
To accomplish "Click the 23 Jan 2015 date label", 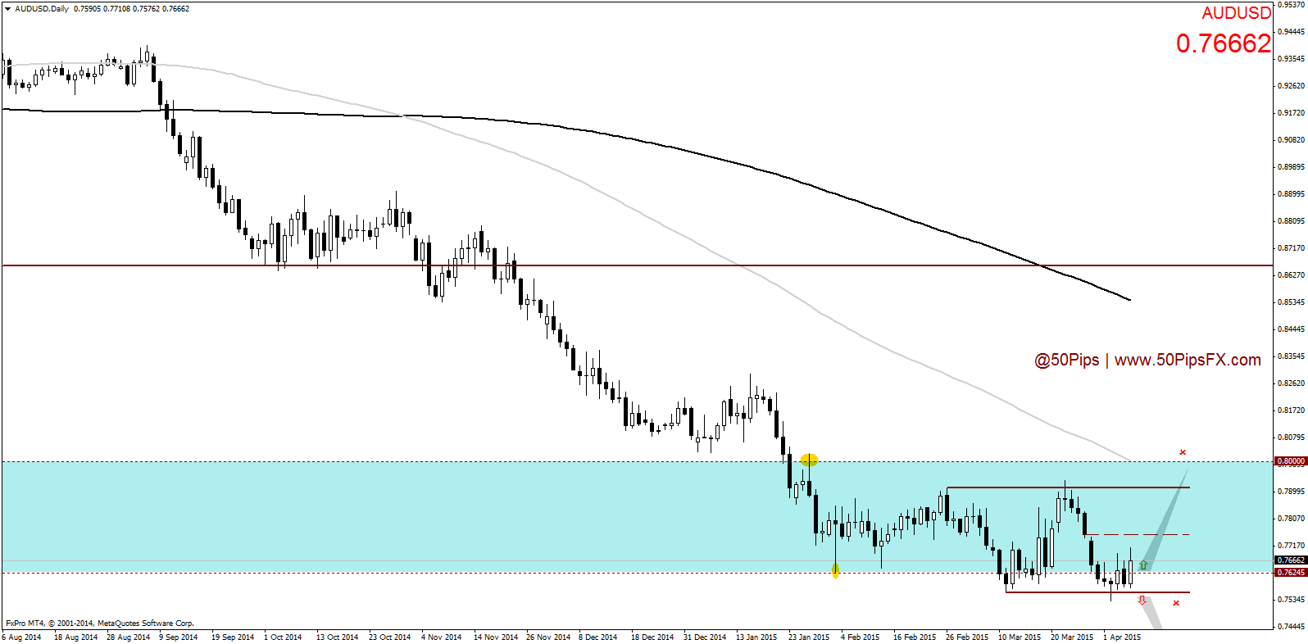I will pos(809,637).
